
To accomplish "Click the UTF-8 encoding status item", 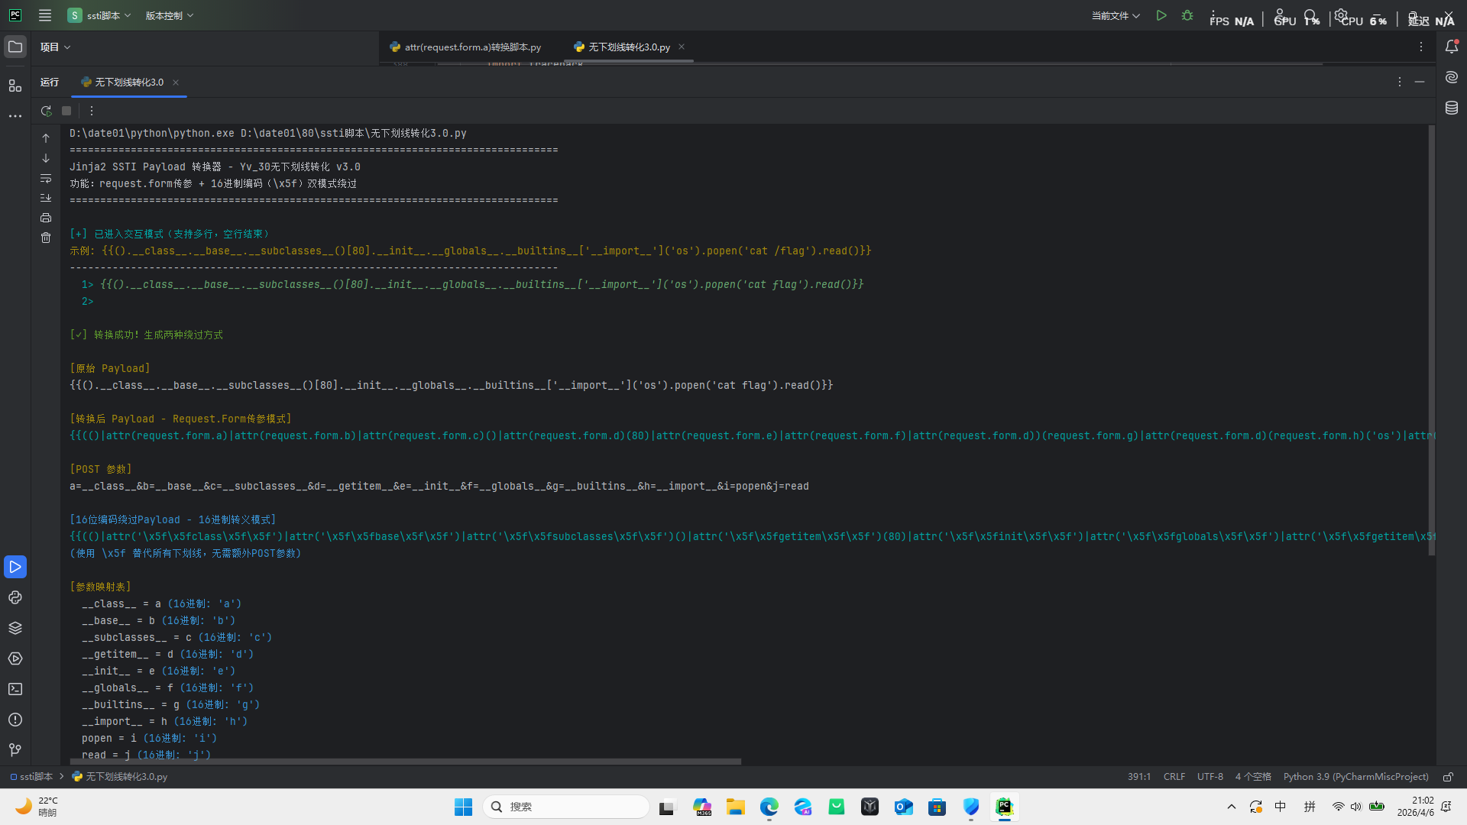I will [1210, 776].
